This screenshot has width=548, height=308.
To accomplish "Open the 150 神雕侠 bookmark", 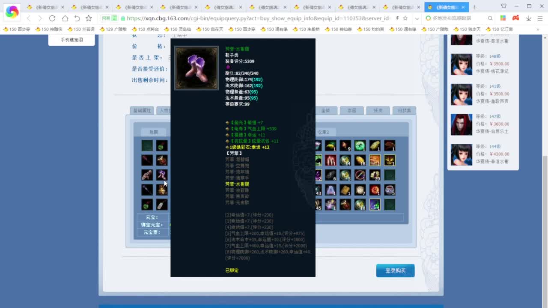I will [x=49, y=29].
